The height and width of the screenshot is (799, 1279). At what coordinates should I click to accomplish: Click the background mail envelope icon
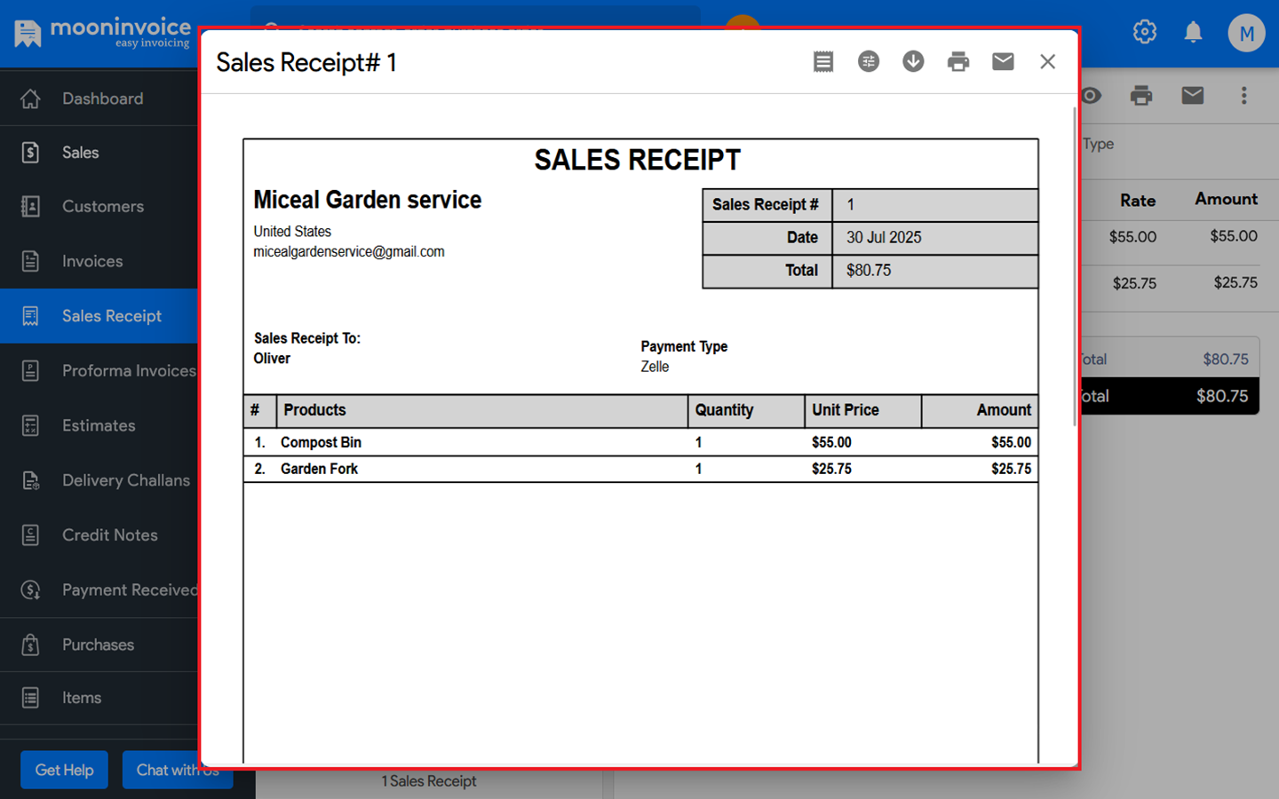[1192, 95]
